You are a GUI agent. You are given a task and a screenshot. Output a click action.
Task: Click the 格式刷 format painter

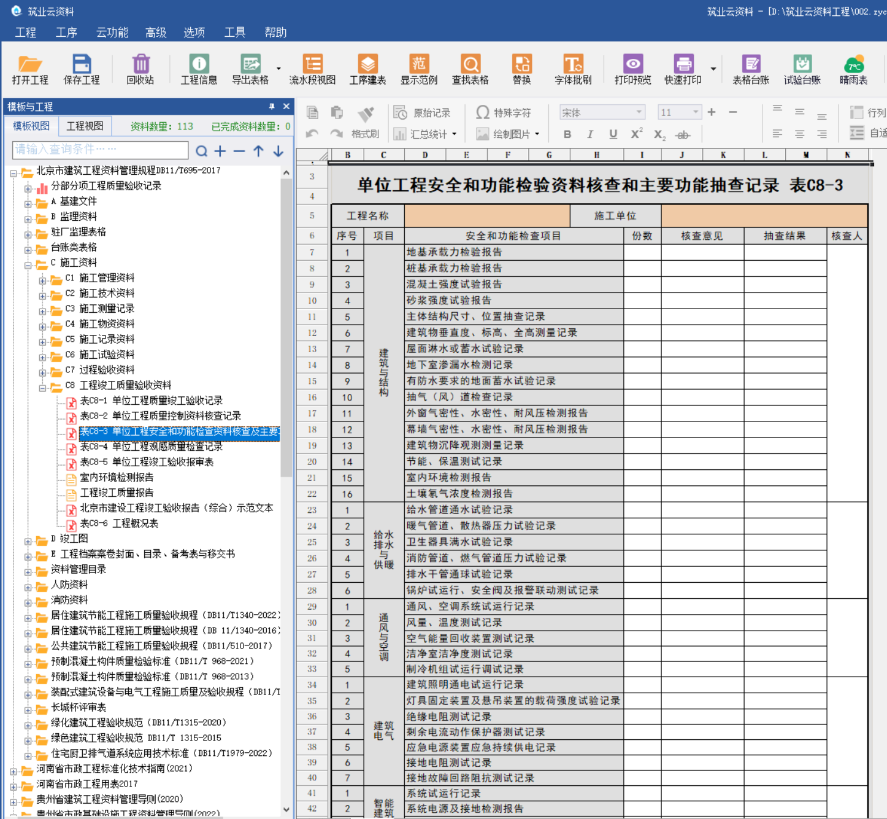click(366, 122)
